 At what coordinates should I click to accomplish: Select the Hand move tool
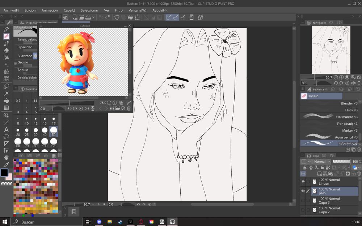coord(6,158)
